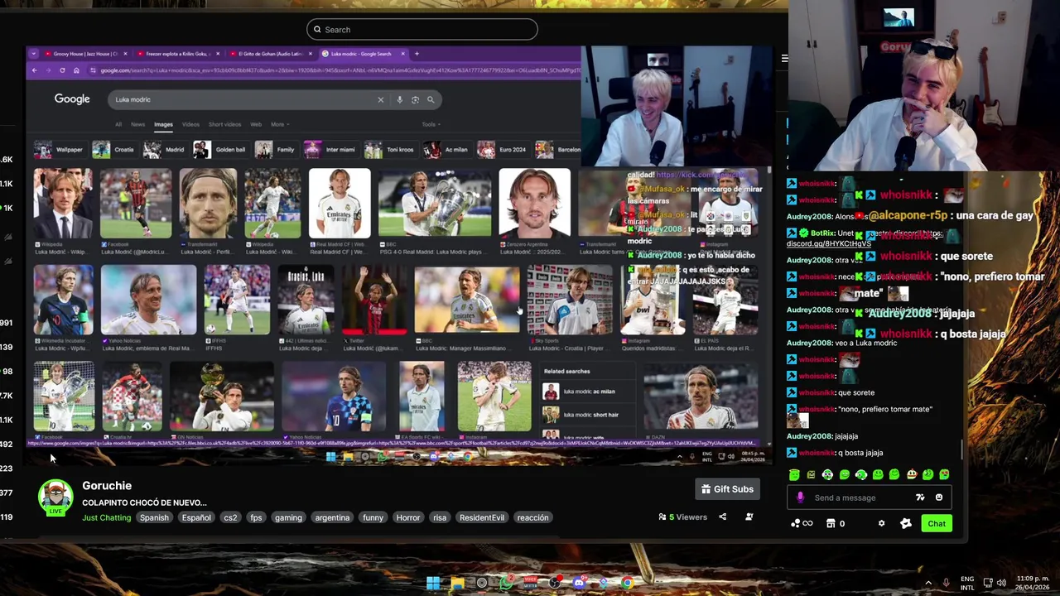Image resolution: width=1060 pixels, height=596 pixels.
Task: Select the Videos tab in Google results
Action: (190, 124)
